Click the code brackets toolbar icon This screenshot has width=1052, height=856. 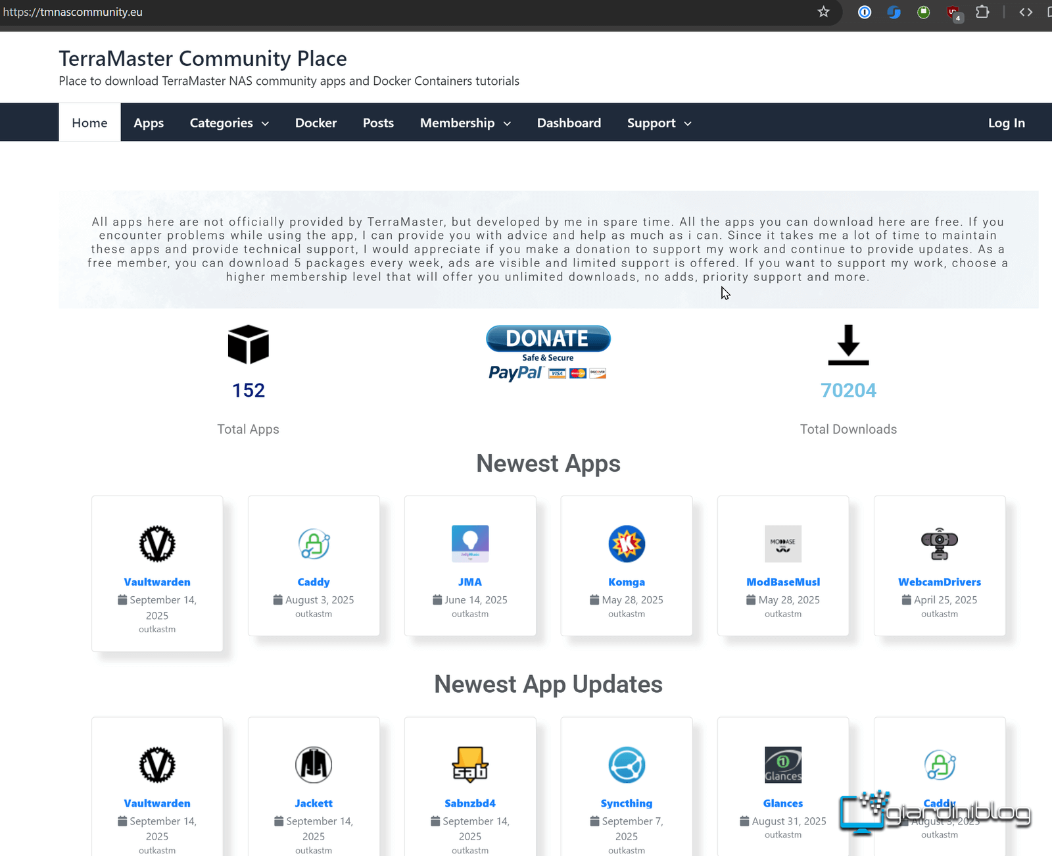coord(1026,12)
